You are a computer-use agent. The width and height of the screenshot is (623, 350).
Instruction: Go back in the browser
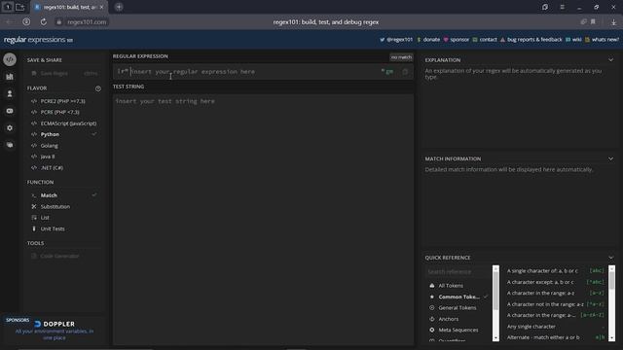9,21
